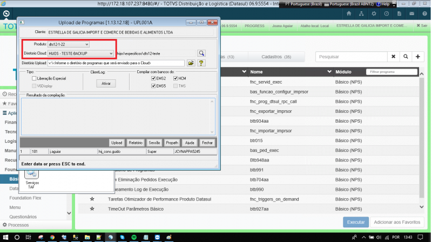The height and width of the screenshot is (242, 432).
Task: Expand hidden system tray icons arrow
Action: [x=363, y=237]
